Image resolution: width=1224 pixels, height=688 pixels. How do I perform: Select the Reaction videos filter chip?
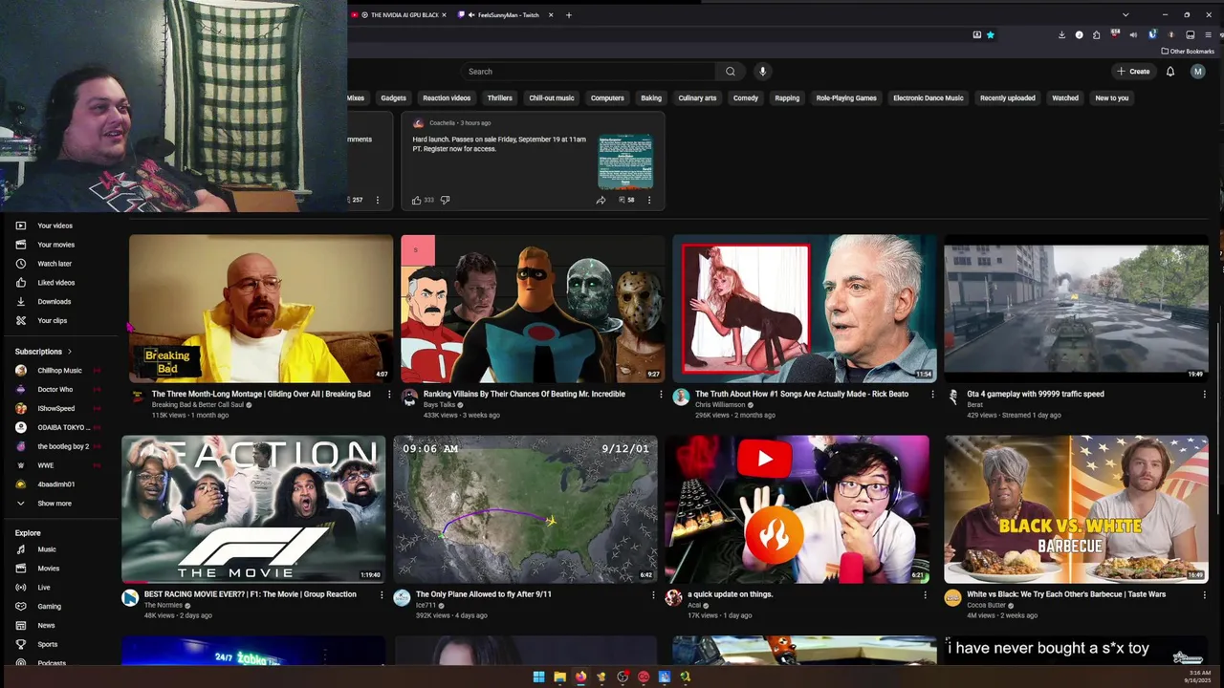point(447,98)
